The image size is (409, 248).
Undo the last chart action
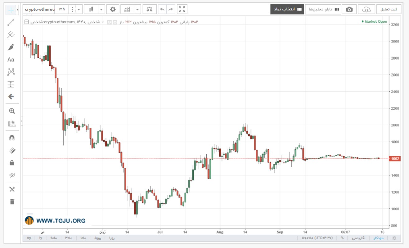click(162, 10)
